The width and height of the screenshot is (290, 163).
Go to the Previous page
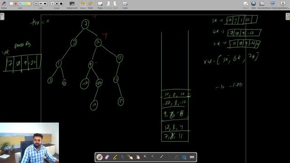[x=108, y=5]
